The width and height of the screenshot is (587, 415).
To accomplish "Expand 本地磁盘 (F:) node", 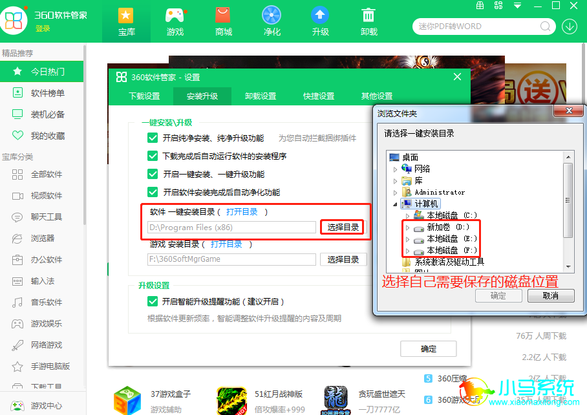I will tap(408, 251).
